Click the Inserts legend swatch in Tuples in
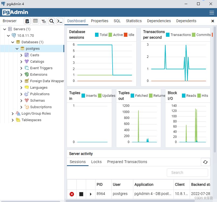This screenshot has height=202, width=217. [83, 96]
